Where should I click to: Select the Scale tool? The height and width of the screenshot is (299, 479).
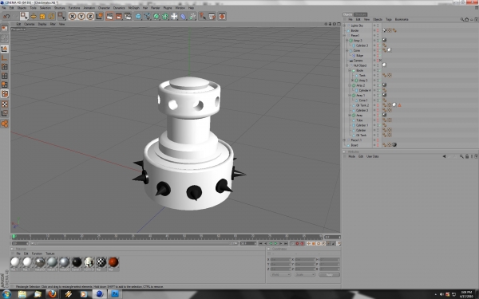(42, 16)
